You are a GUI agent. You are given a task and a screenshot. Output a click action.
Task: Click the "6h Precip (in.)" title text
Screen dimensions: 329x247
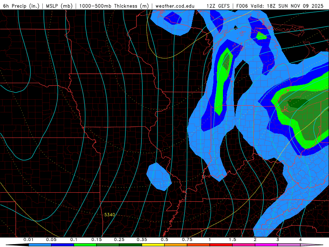[x=21, y=6]
